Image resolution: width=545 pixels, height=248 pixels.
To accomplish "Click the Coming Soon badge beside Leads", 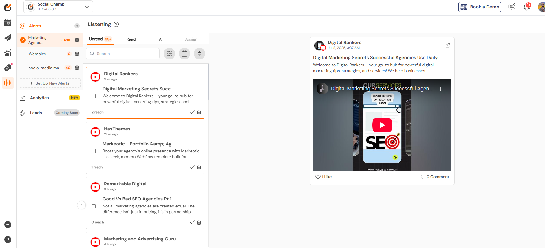I will tap(67, 113).
